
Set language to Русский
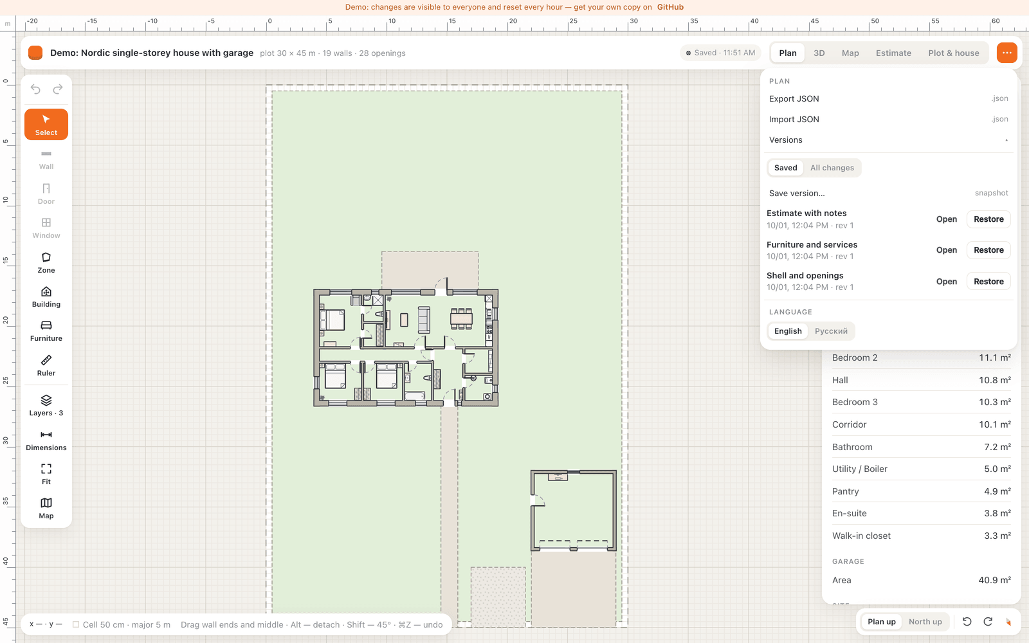coord(831,331)
